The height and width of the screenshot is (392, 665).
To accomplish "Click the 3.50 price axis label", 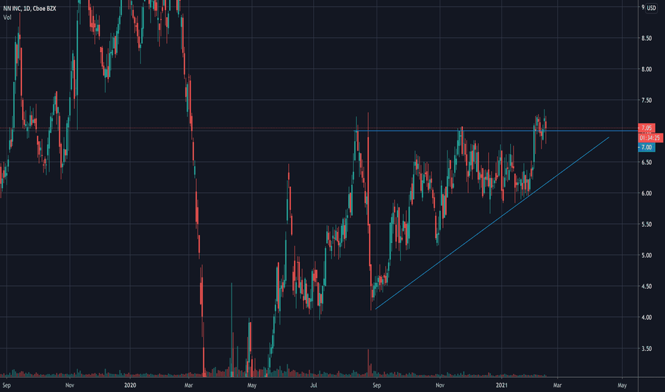I will pyautogui.click(x=646, y=349).
